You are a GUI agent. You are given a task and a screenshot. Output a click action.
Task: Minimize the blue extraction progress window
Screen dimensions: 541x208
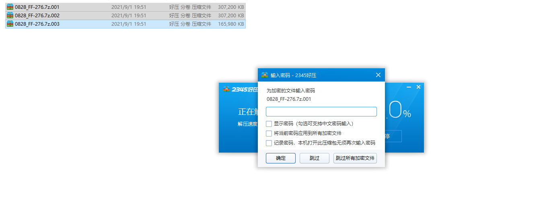pos(409,87)
